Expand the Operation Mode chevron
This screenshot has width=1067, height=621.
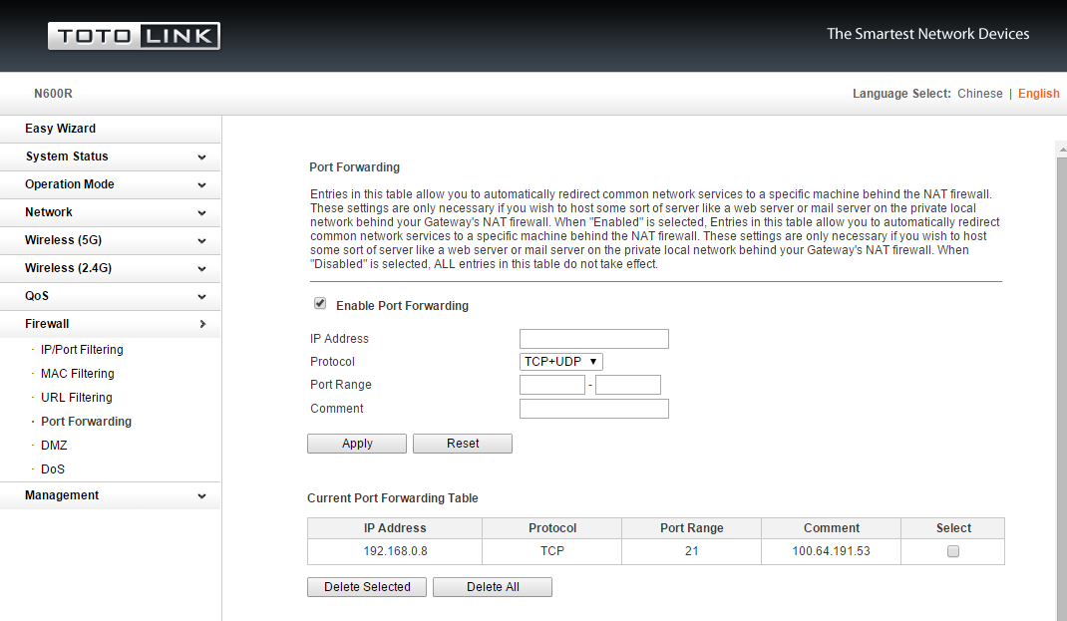pyautogui.click(x=201, y=185)
